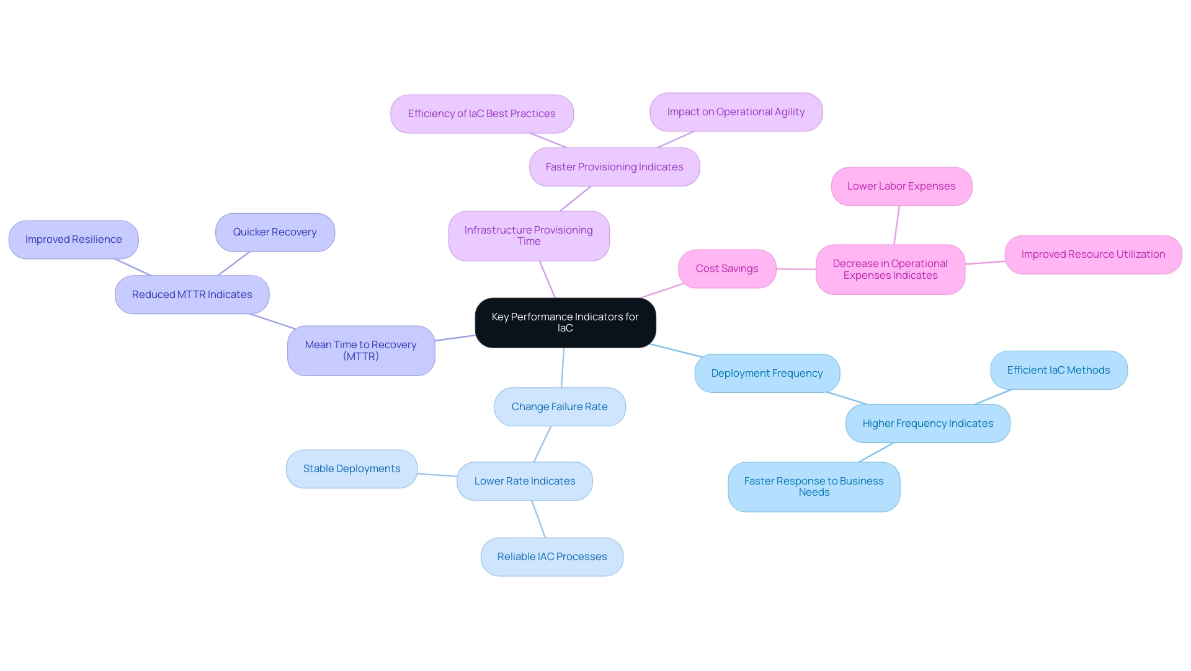The image size is (1191, 671).
Task: Expand the 'Reduced MTTR Indicates' branch
Action: coord(192,294)
